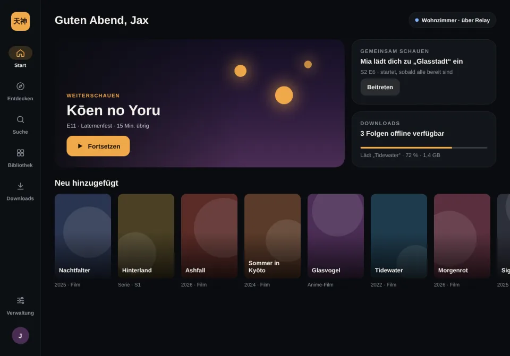Click the orange app logo icon
The width and height of the screenshot is (510, 356).
pyautogui.click(x=20, y=21)
